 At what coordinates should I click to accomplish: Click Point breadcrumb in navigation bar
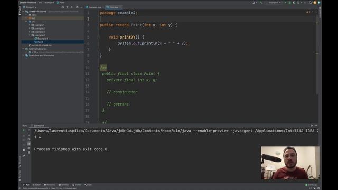[60, 3]
